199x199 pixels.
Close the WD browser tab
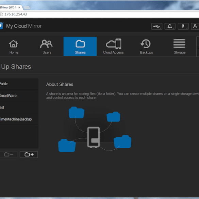(19, 7)
